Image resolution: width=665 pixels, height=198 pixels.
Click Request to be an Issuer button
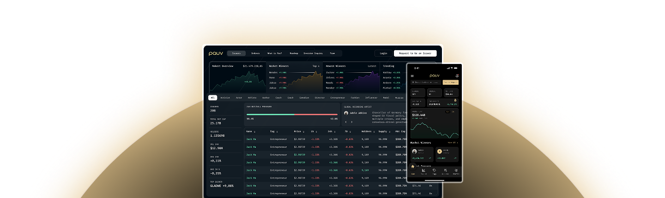tap(415, 53)
